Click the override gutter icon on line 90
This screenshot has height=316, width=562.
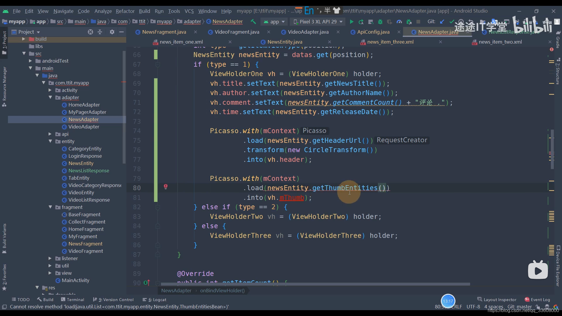(147, 283)
